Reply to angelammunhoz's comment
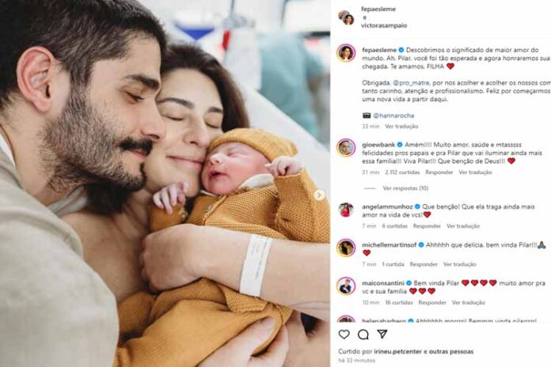 [427, 226]
